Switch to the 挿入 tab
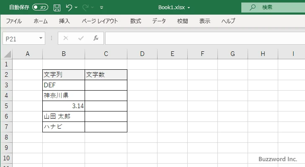305x167 pixels. (x=65, y=21)
